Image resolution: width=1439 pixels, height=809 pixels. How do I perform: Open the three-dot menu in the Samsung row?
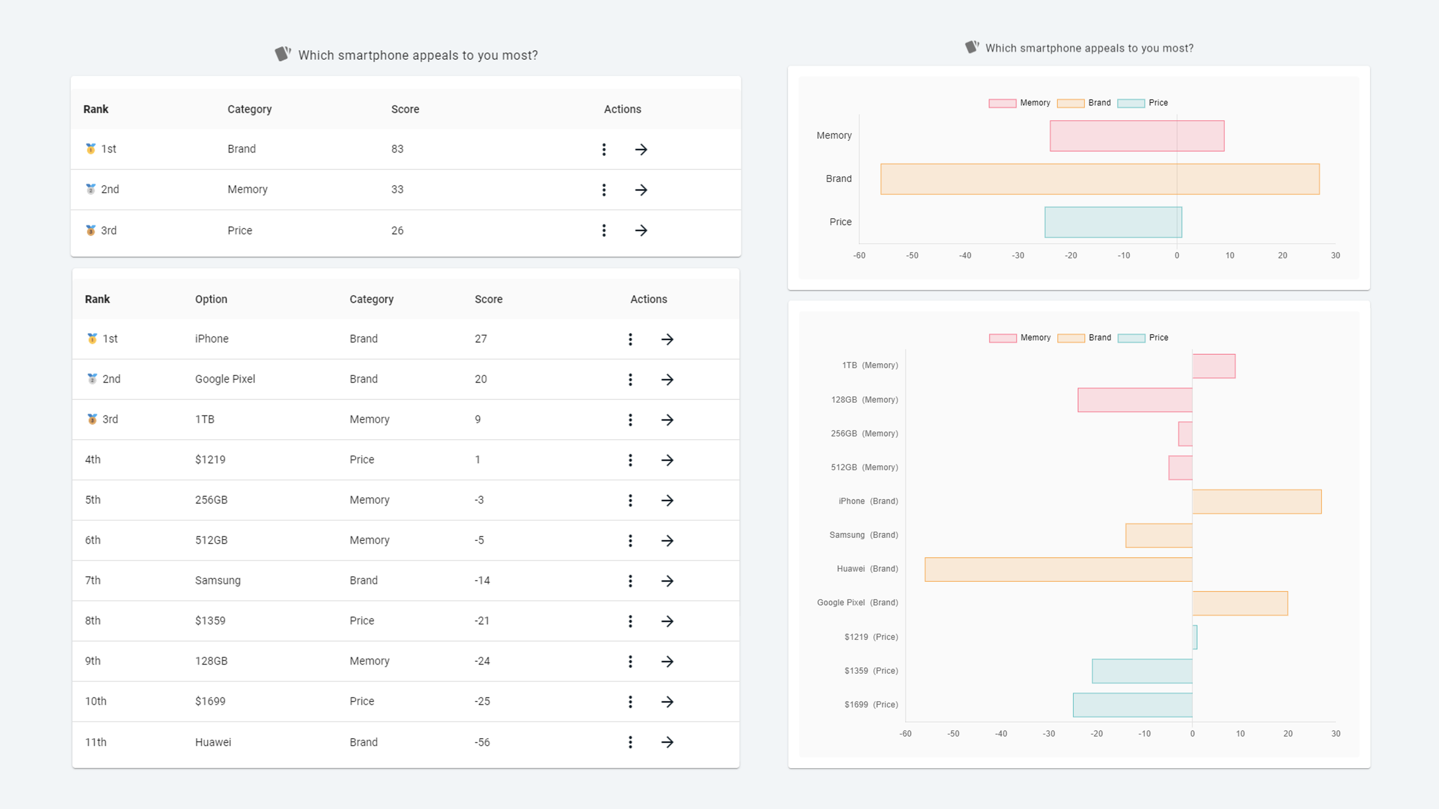click(x=630, y=581)
